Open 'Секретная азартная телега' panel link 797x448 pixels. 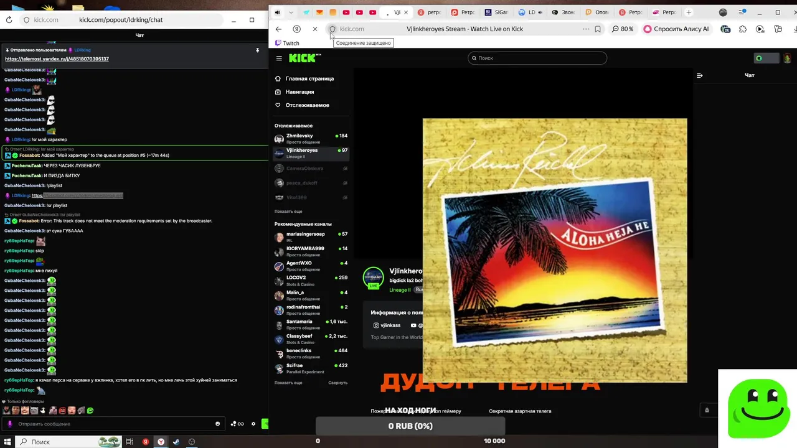point(520,411)
